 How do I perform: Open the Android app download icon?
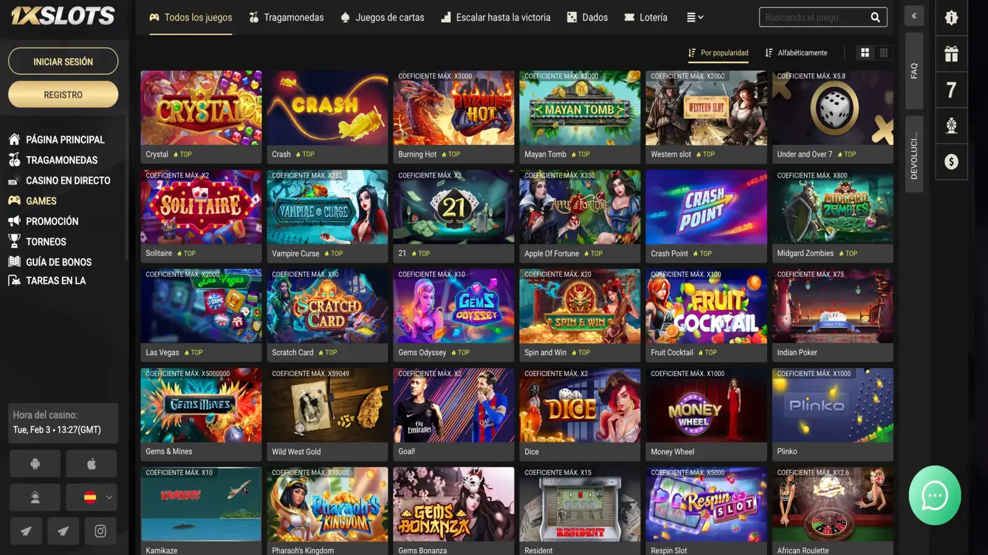pos(35,464)
